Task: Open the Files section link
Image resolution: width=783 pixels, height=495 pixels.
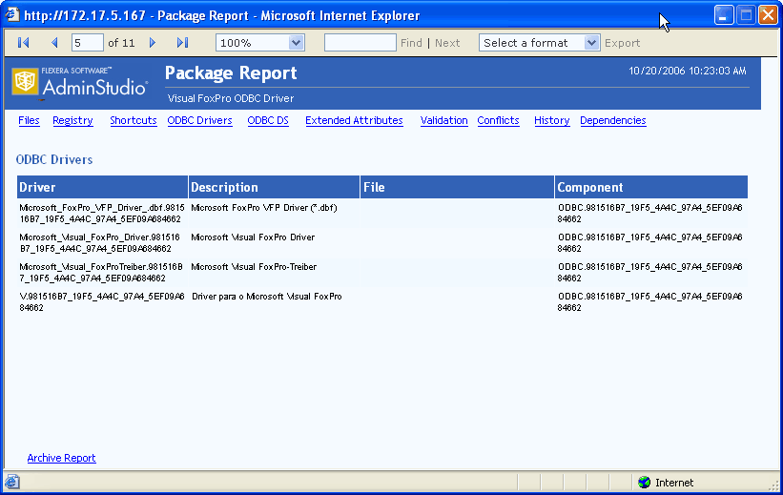Action: click(x=29, y=121)
